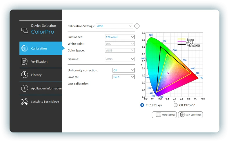Click the AdobeRGB legend entry

click(x=189, y=46)
